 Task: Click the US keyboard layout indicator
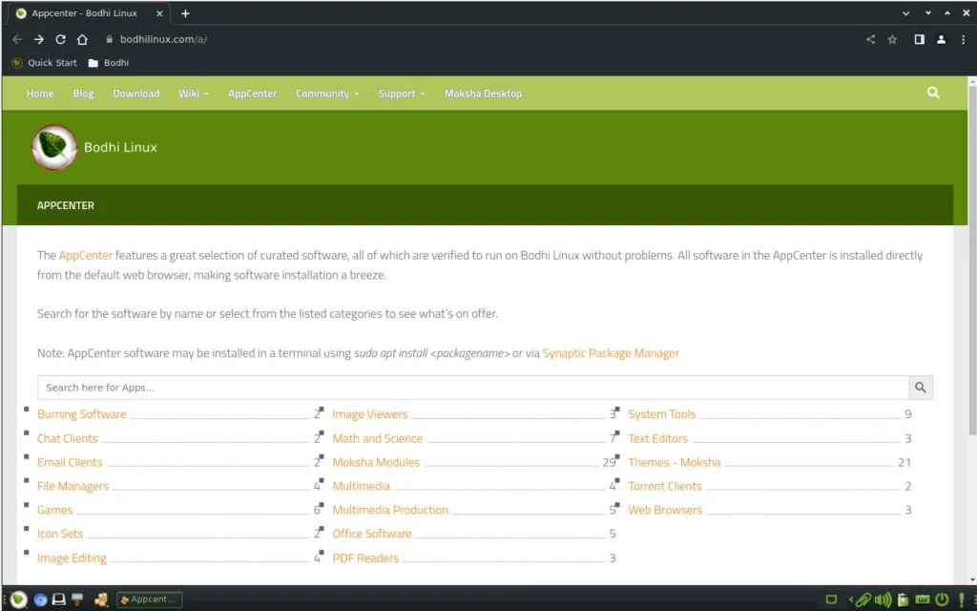pyautogui.click(x=923, y=600)
